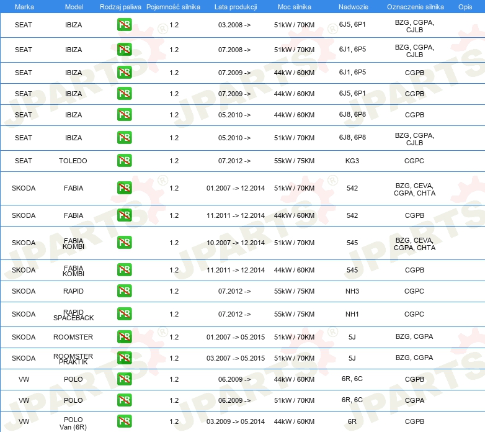The image size is (485, 432).
Task: Select the NH1 body code cell
Action: [352, 314]
